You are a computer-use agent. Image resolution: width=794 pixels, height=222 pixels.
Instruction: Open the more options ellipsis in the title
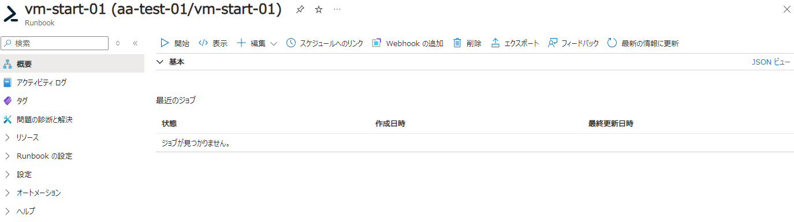(x=337, y=10)
